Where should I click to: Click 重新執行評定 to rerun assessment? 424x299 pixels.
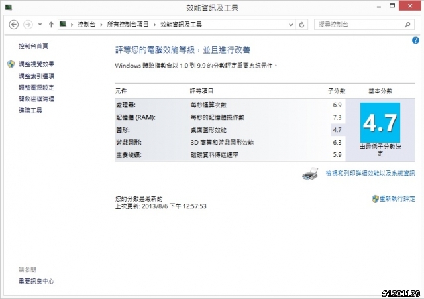click(397, 199)
